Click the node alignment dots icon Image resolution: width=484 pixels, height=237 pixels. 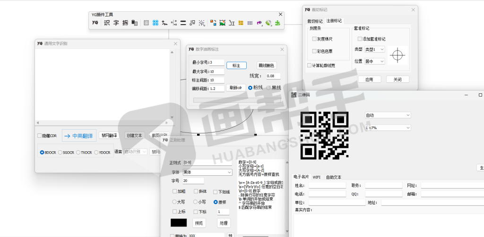click(174, 23)
